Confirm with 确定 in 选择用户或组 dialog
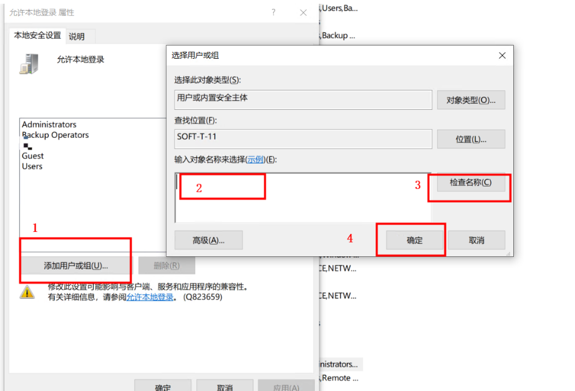The image size is (575, 391). [415, 240]
